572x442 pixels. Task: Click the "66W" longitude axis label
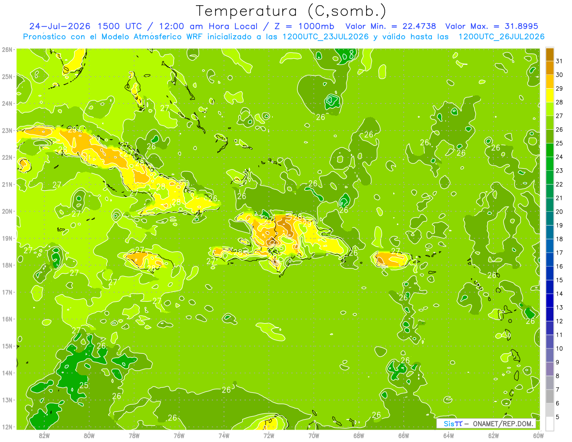[404, 435]
